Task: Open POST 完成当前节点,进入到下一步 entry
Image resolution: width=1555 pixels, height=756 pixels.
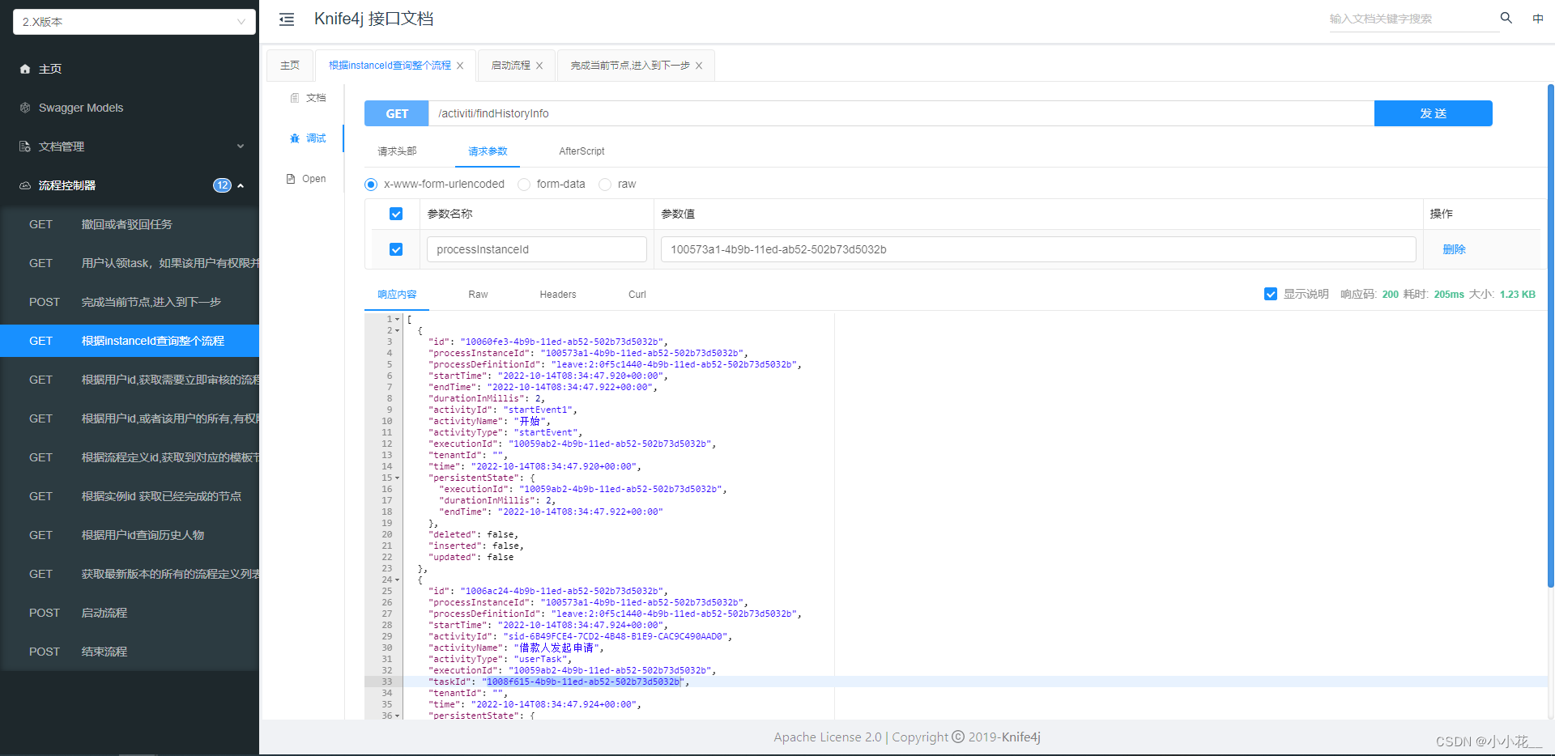Action: pos(130,302)
